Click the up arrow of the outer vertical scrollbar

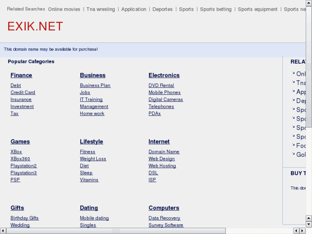coord(309,3)
